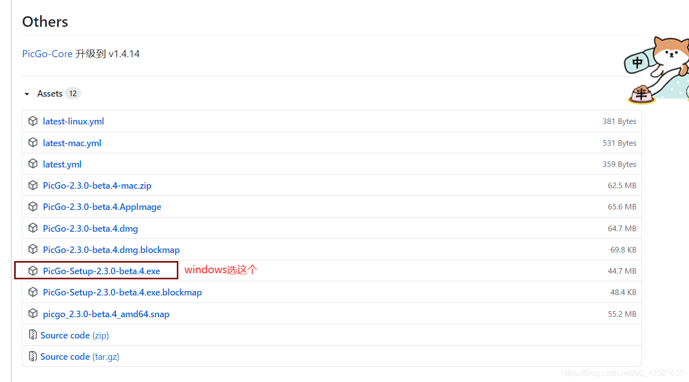The width and height of the screenshot is (689, 382).
Task: Download PicGo-Setup-2.3.0-beta.4.exe.blockmap
Action: click(123, 292)
